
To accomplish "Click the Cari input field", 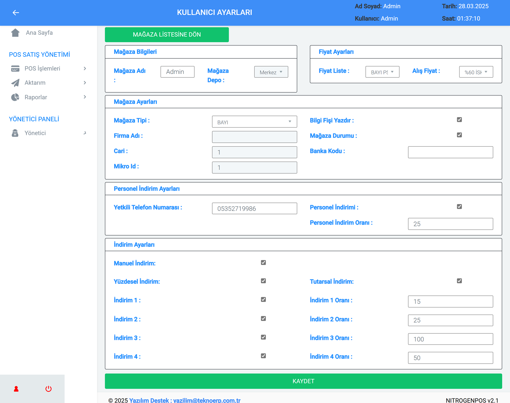I will [x=255, y=152].
